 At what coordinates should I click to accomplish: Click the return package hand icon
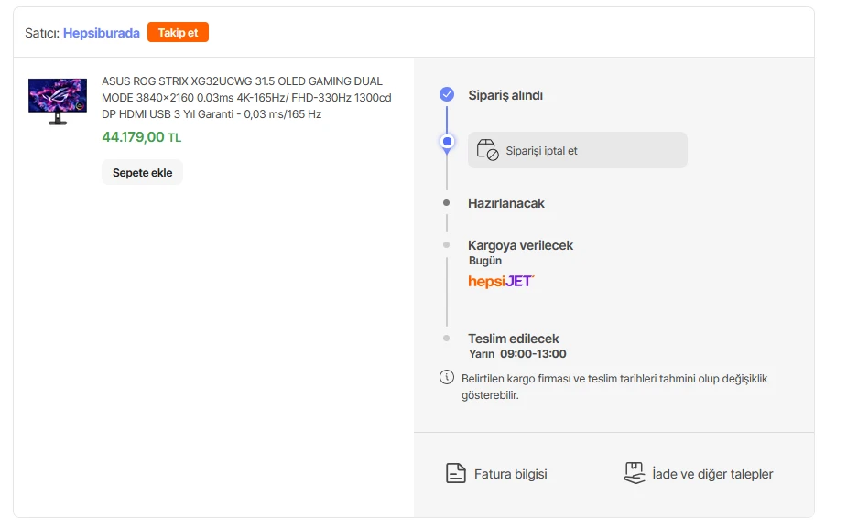coord(635,473)
